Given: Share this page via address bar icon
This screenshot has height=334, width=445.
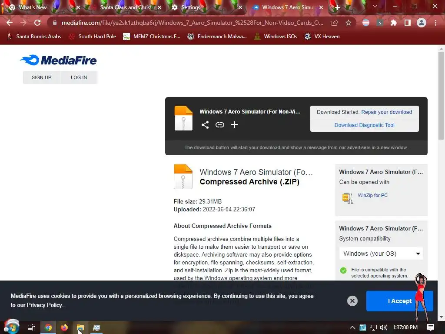Looking at the screenshot, I should click(335, 23).
